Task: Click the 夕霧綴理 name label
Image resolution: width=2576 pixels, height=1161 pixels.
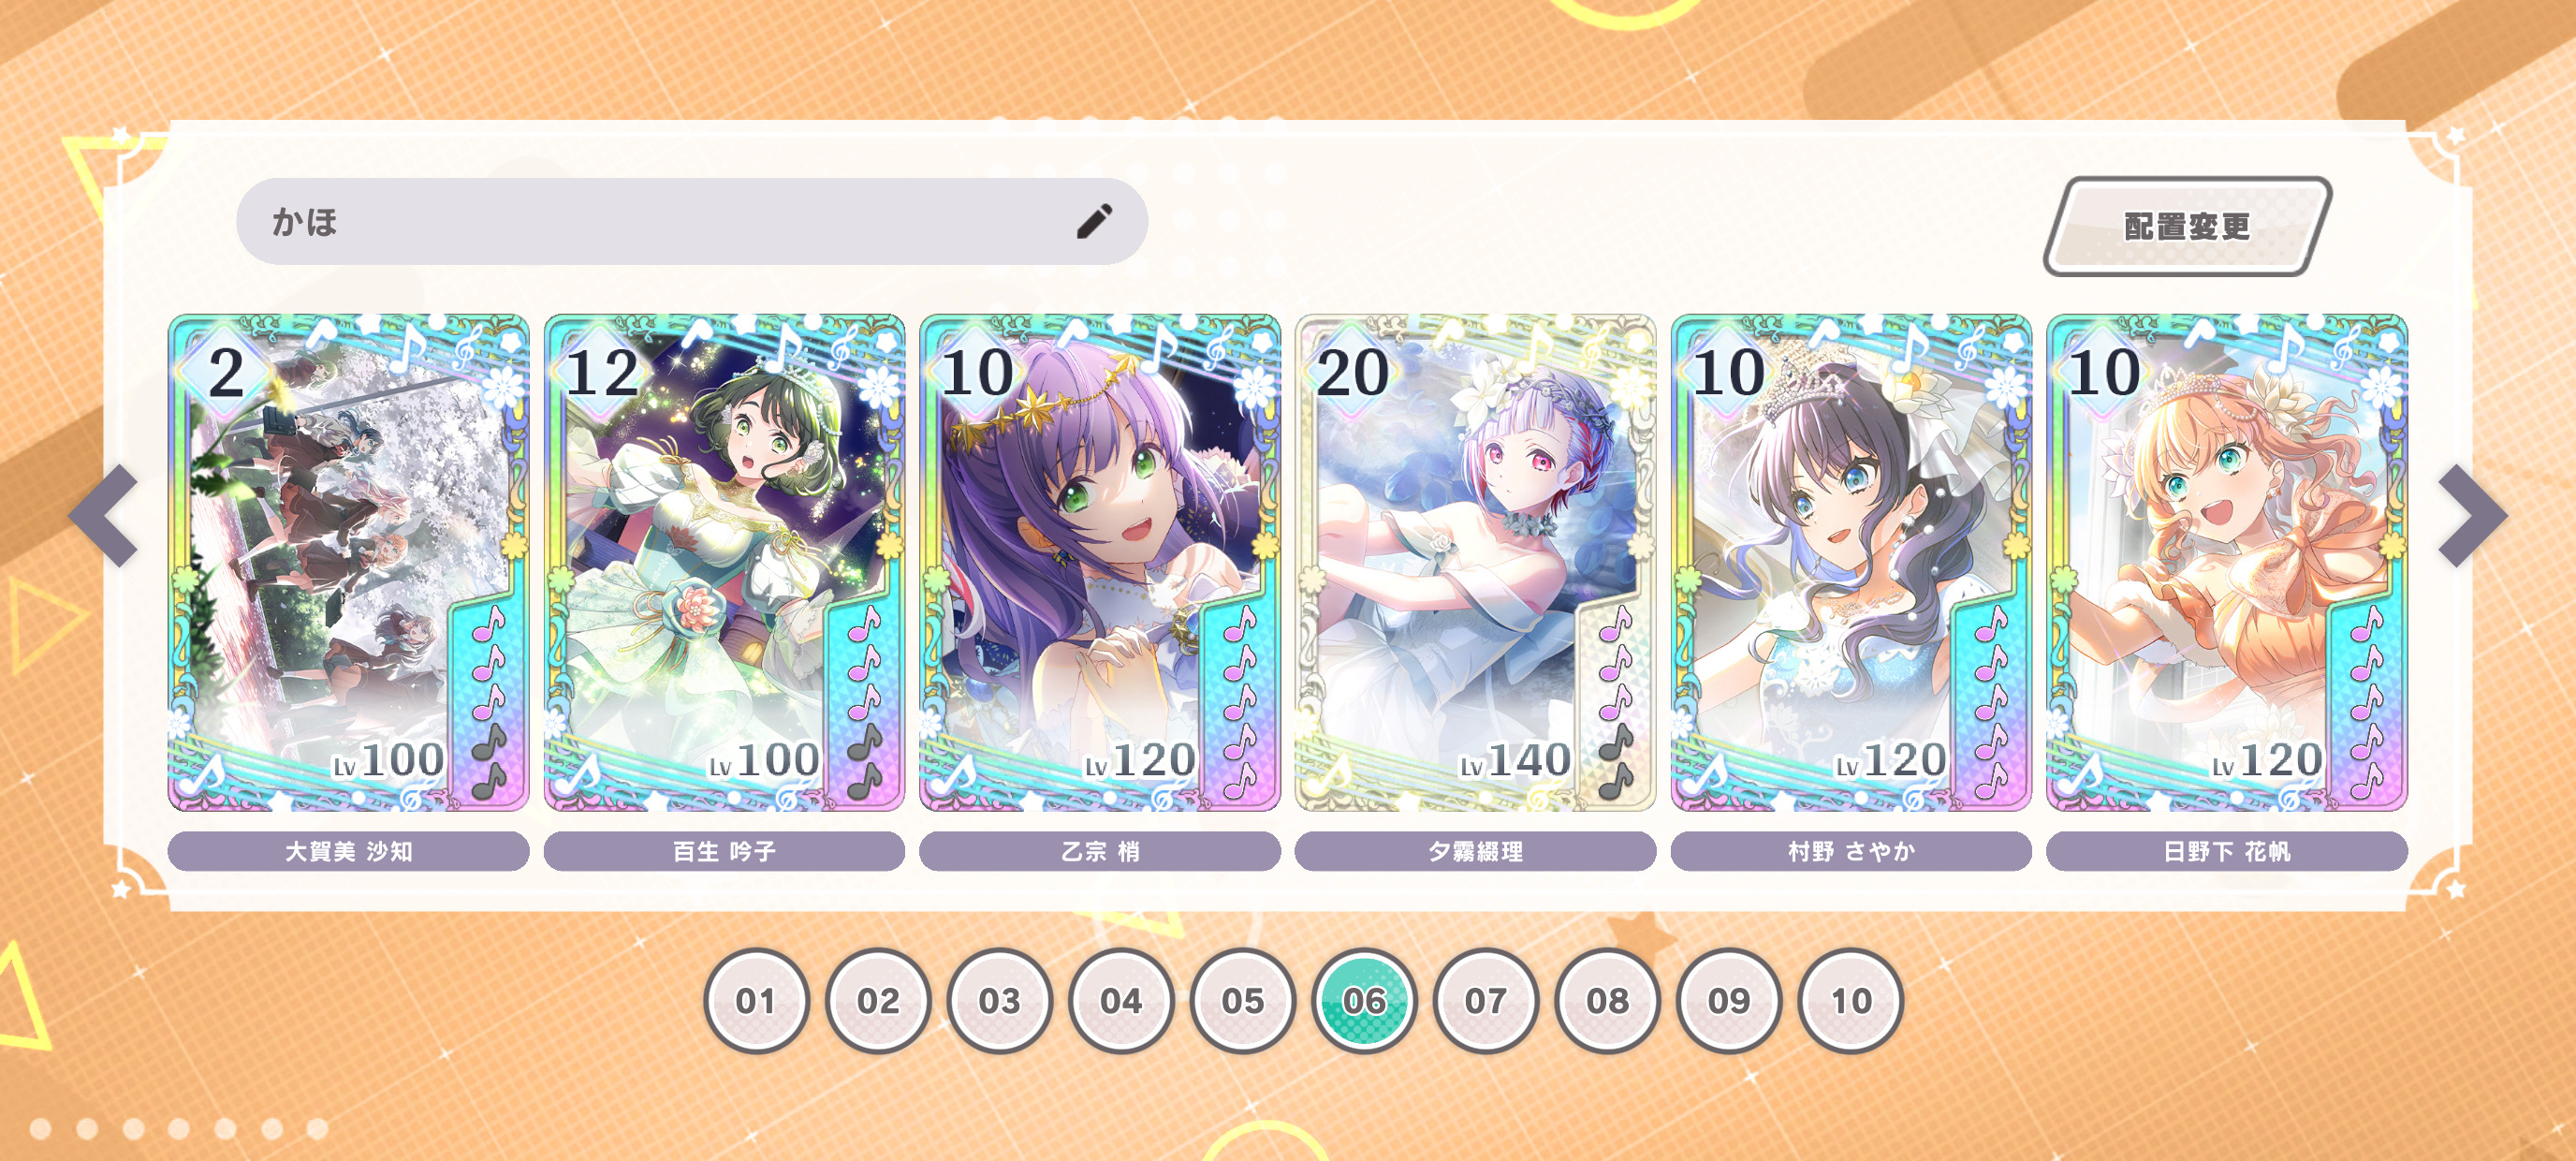Action: point(1475,851)
